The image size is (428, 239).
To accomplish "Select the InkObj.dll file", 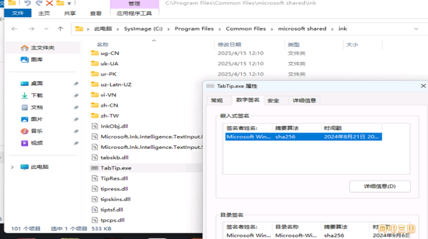I will [114, 126].
